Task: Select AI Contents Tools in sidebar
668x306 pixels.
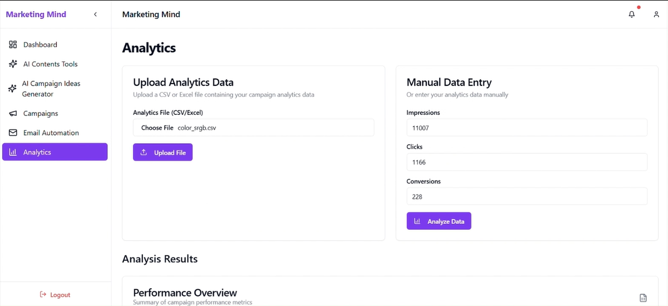Action: (50, 64)
